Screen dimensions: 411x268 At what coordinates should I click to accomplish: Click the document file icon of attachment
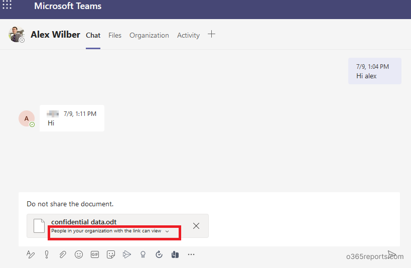click(x=39, y=226)
